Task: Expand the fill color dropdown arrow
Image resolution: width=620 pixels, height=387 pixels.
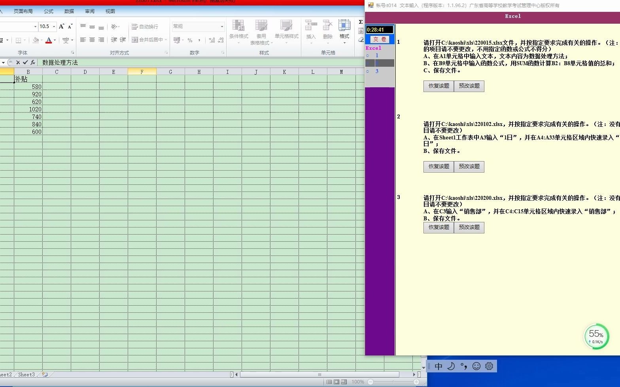Action: pos(42,40)
